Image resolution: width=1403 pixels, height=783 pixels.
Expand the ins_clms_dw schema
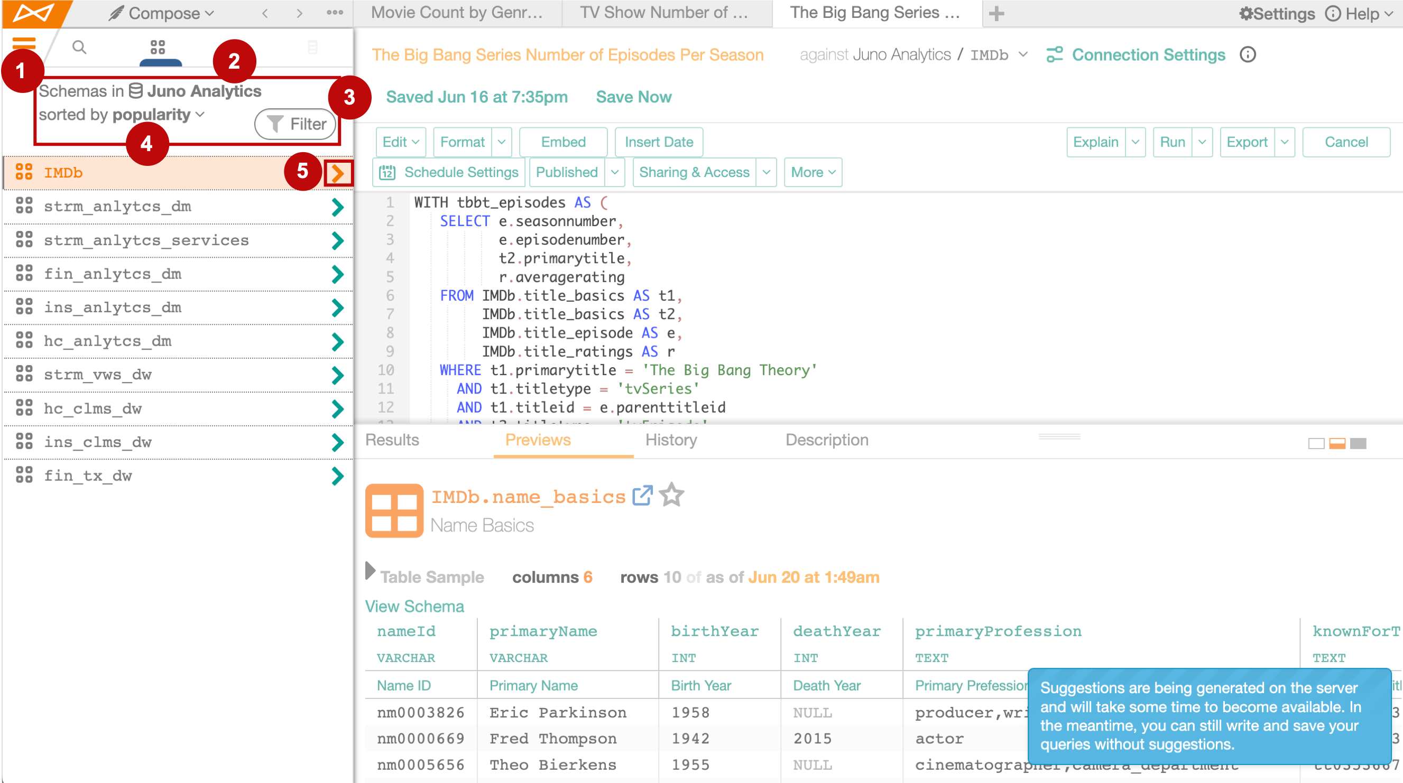point(338,442)
